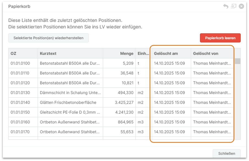Sort by the 'Menge' column header
The height and width of the screenshot is (161, 249).
[x=119, y=53]
